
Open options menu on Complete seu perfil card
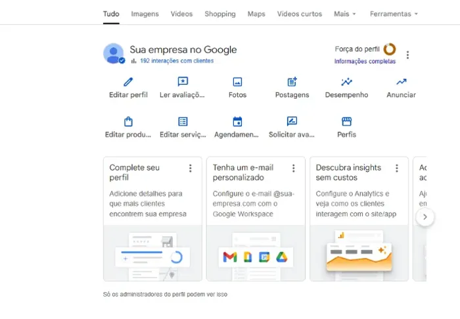191,168
